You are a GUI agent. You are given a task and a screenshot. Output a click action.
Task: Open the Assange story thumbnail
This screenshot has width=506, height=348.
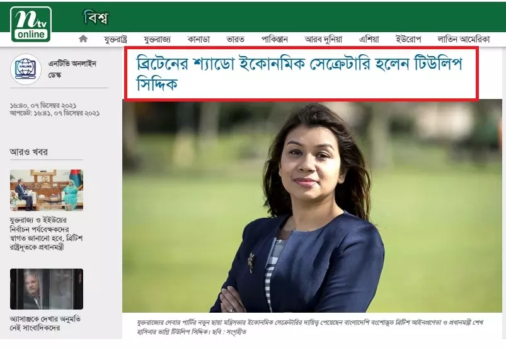pos(47,289)
